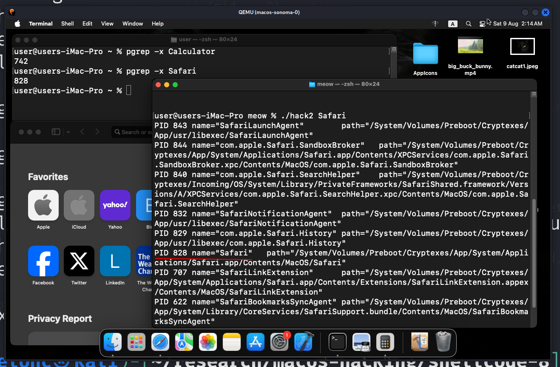Open Twitter favorite in Safari
This screenshot has width=560, height=367.
(x=79, y=266)
